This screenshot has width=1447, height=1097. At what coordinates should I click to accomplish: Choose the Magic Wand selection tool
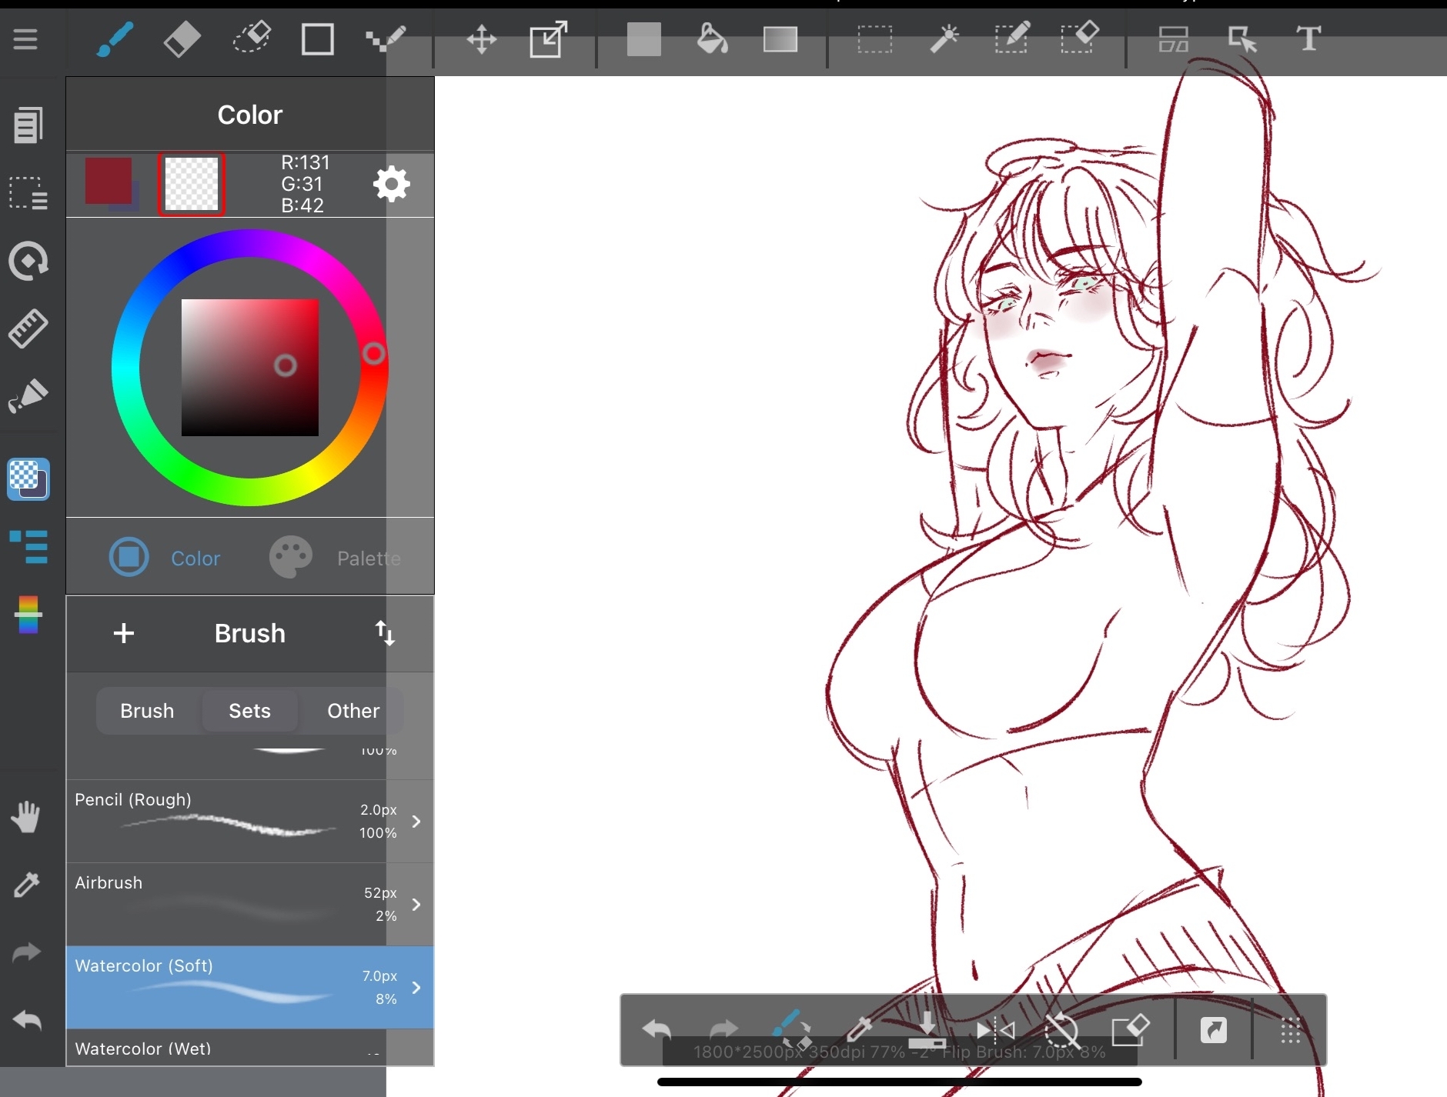(x=944, y=38)
